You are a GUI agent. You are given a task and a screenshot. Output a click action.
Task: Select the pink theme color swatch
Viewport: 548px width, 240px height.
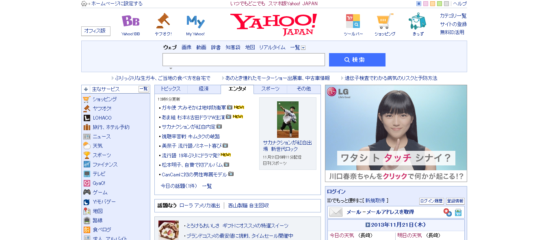coord(426,4)
